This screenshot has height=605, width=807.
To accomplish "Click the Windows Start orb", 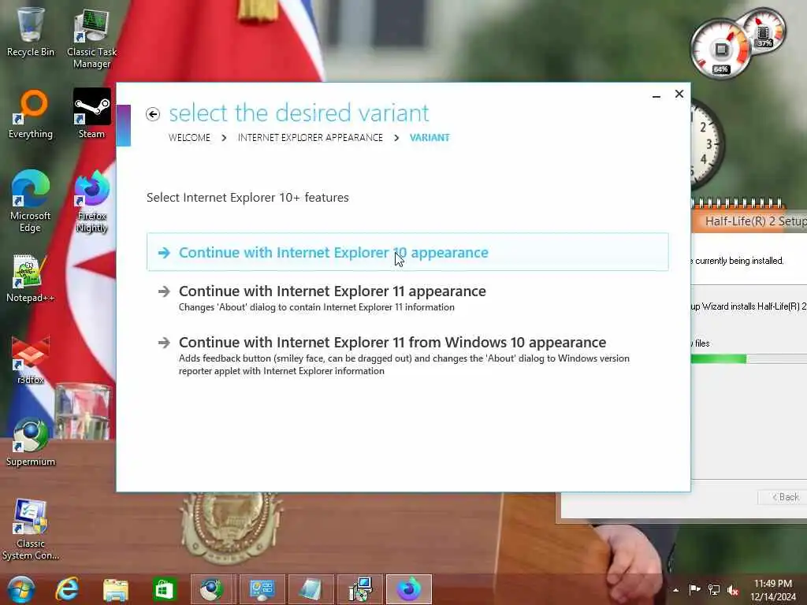I will pos(21,589).
